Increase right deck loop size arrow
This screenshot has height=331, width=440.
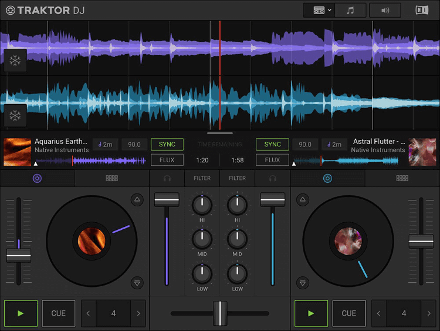pos(429,313)
